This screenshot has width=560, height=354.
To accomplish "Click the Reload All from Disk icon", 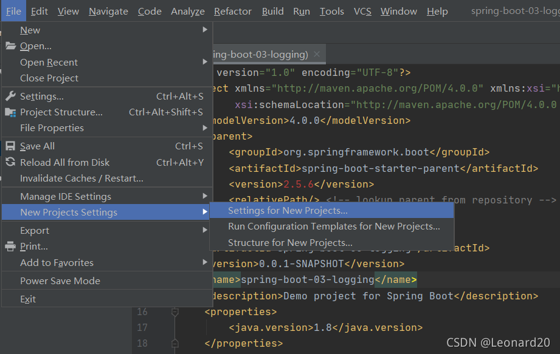I will 10,162.
